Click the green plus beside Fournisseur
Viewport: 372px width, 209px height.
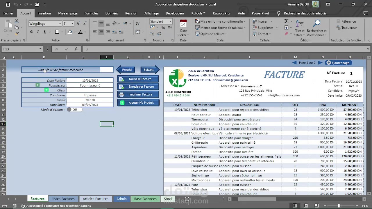pyautogui.click(x=37, y=85)
